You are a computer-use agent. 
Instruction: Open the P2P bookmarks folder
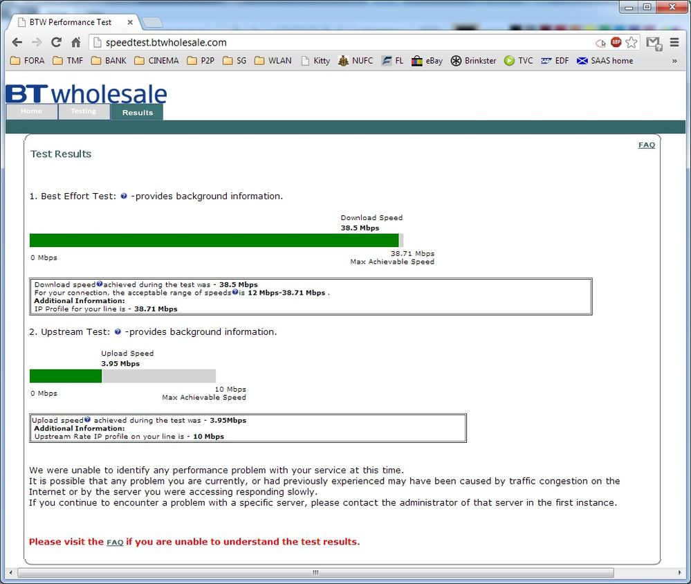(201, 61)
